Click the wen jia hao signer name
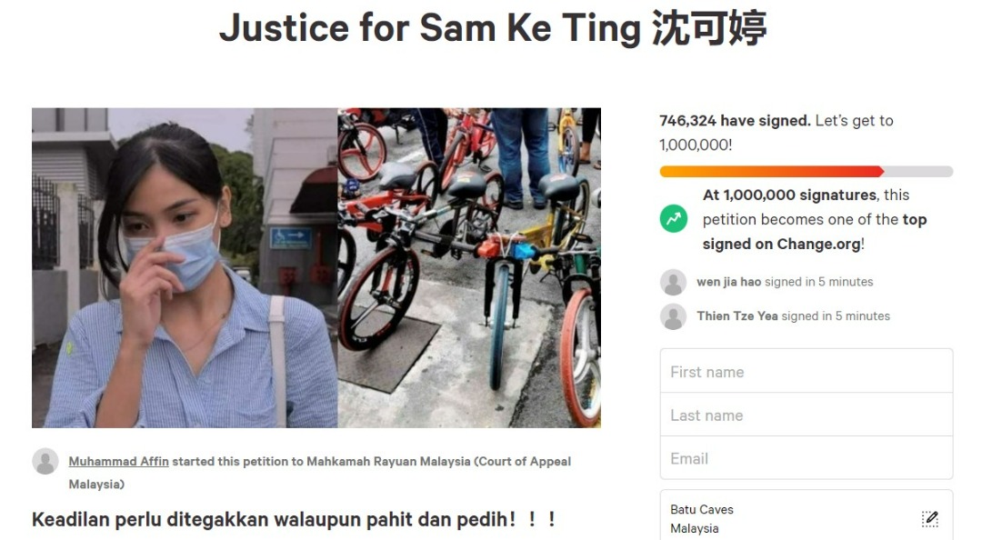This screenshot has height=540, width=982. (729, 282)
